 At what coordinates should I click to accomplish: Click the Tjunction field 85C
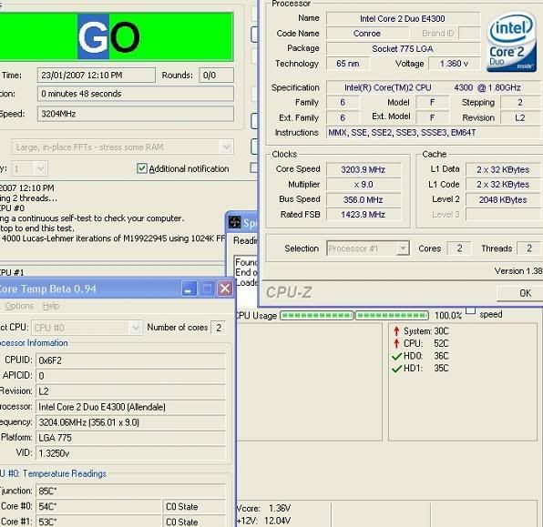[131, 491]
